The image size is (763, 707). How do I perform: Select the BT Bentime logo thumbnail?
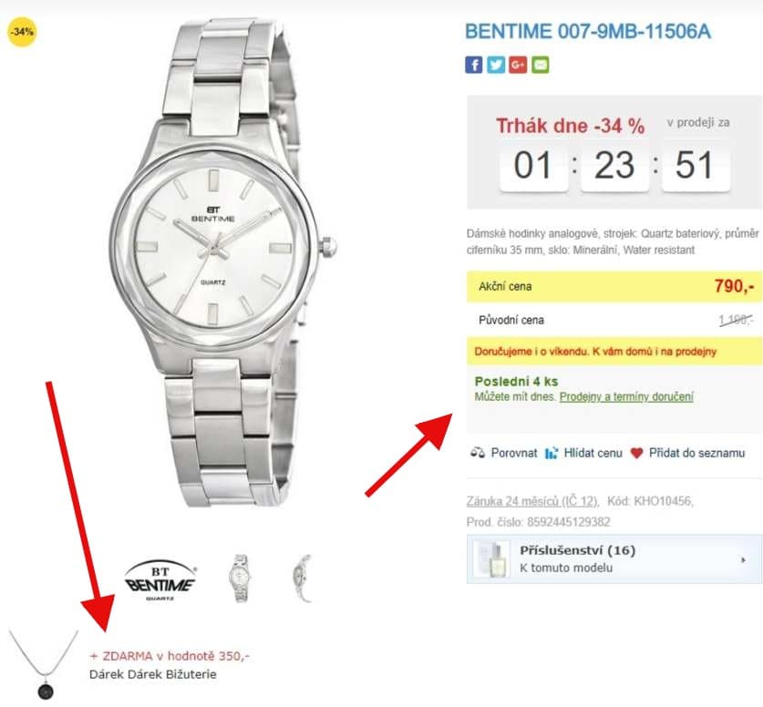[x=161, y=579]
